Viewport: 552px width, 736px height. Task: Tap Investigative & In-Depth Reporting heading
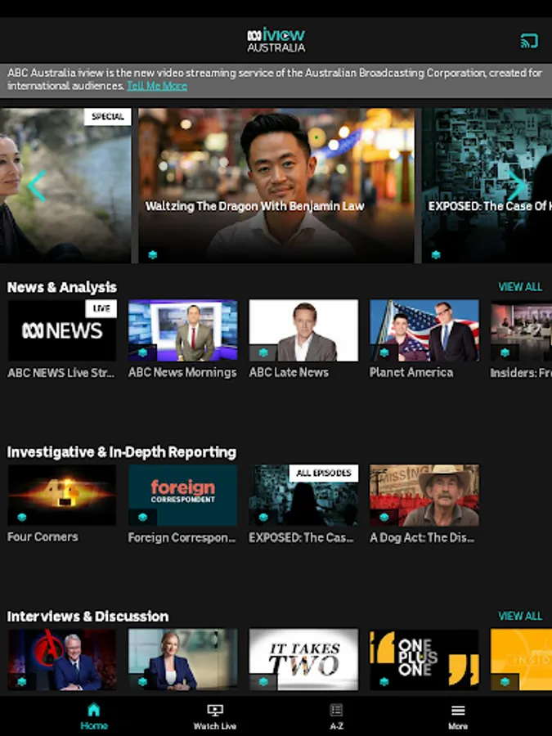122,452
